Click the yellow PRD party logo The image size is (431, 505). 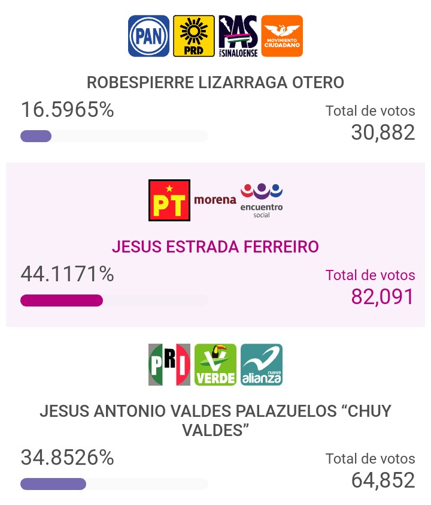(x=193, y=36)
